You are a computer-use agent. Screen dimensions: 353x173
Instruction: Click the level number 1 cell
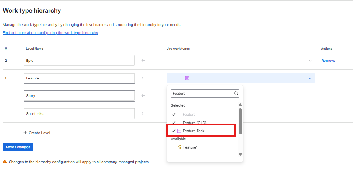coord(6,78)
